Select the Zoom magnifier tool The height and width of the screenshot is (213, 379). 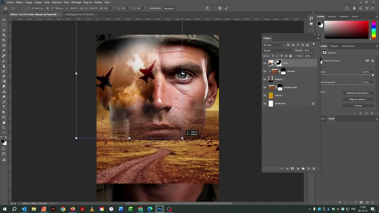[4, 128]
